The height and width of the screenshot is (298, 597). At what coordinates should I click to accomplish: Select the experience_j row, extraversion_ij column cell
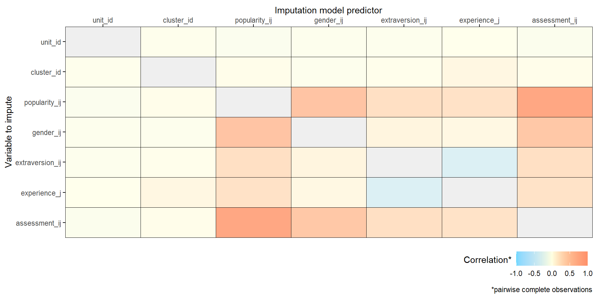click(404, 192)
